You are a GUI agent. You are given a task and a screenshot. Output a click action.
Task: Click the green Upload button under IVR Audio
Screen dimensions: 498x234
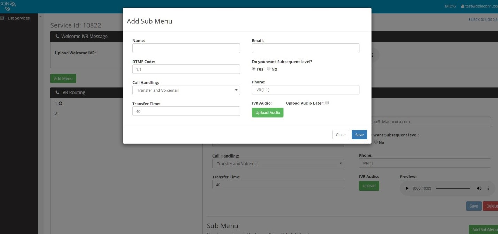click(369, 186)
